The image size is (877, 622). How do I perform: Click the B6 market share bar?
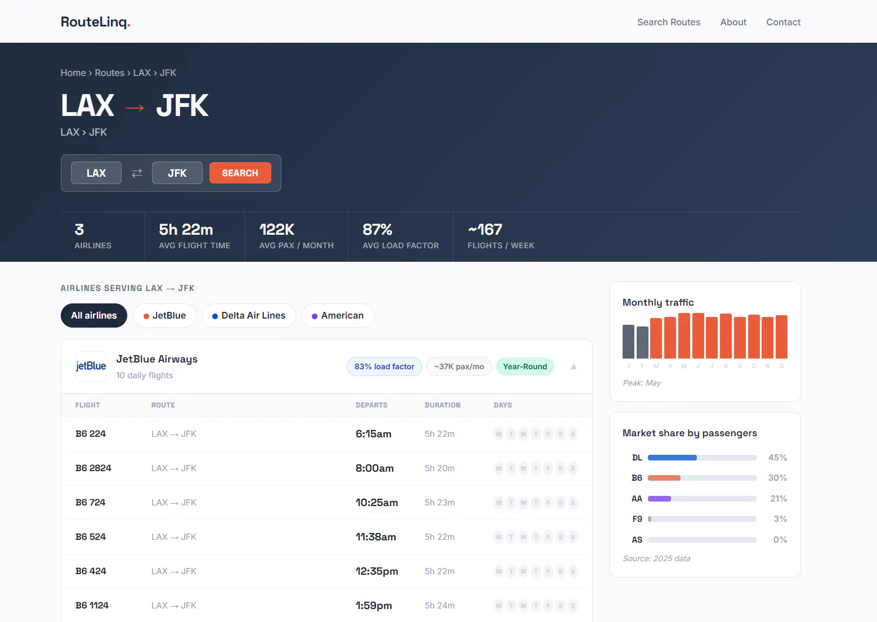(702, 478)
